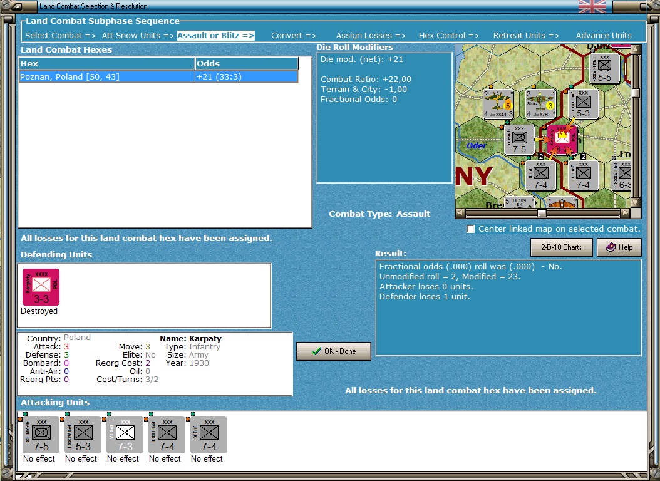Click the X Inf 7-4 counter on map

(541, 175)
